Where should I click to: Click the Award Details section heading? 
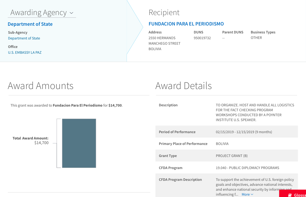[184, 86]
